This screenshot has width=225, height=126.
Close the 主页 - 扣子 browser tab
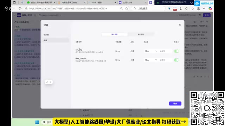(x=146, y=2)
